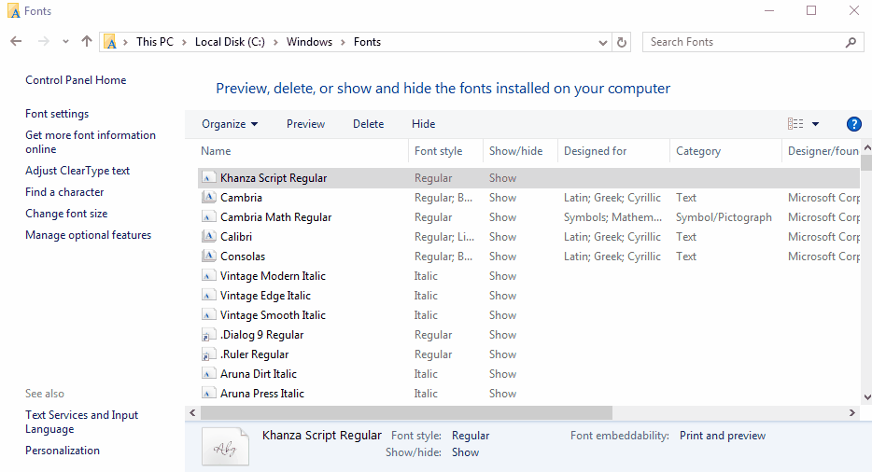Select the Vintage Edge Italic name
Screen dimensions: 872x472
[265, 296]
